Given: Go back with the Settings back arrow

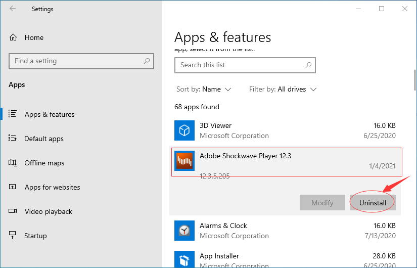Looking at the screenshot, I should (13, 9).
